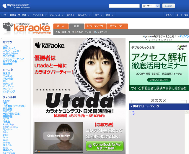Screen dimensions: 189x154
Task: Click the アクセス解析 seminar advertisement banner
Action: coord(159,66)
